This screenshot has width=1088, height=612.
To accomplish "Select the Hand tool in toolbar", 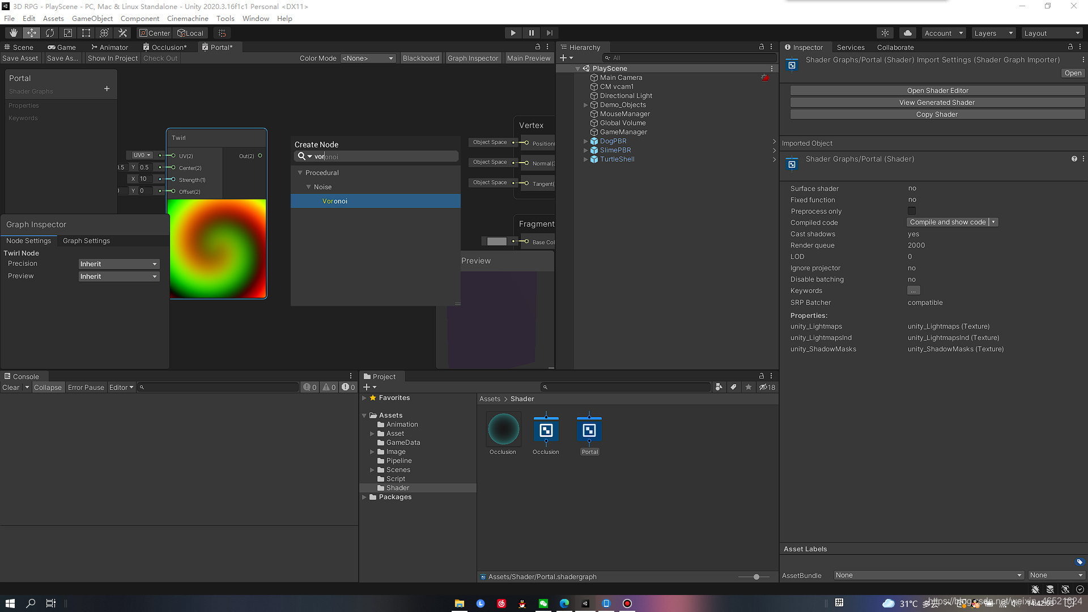I will (x=14, y=33).
